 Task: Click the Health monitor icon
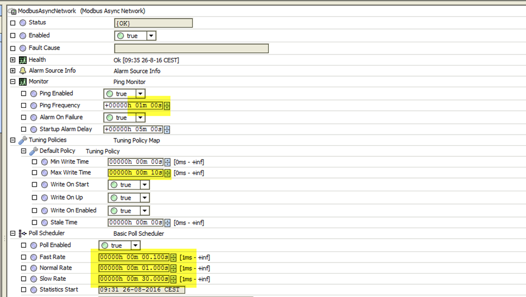point(23,60)
